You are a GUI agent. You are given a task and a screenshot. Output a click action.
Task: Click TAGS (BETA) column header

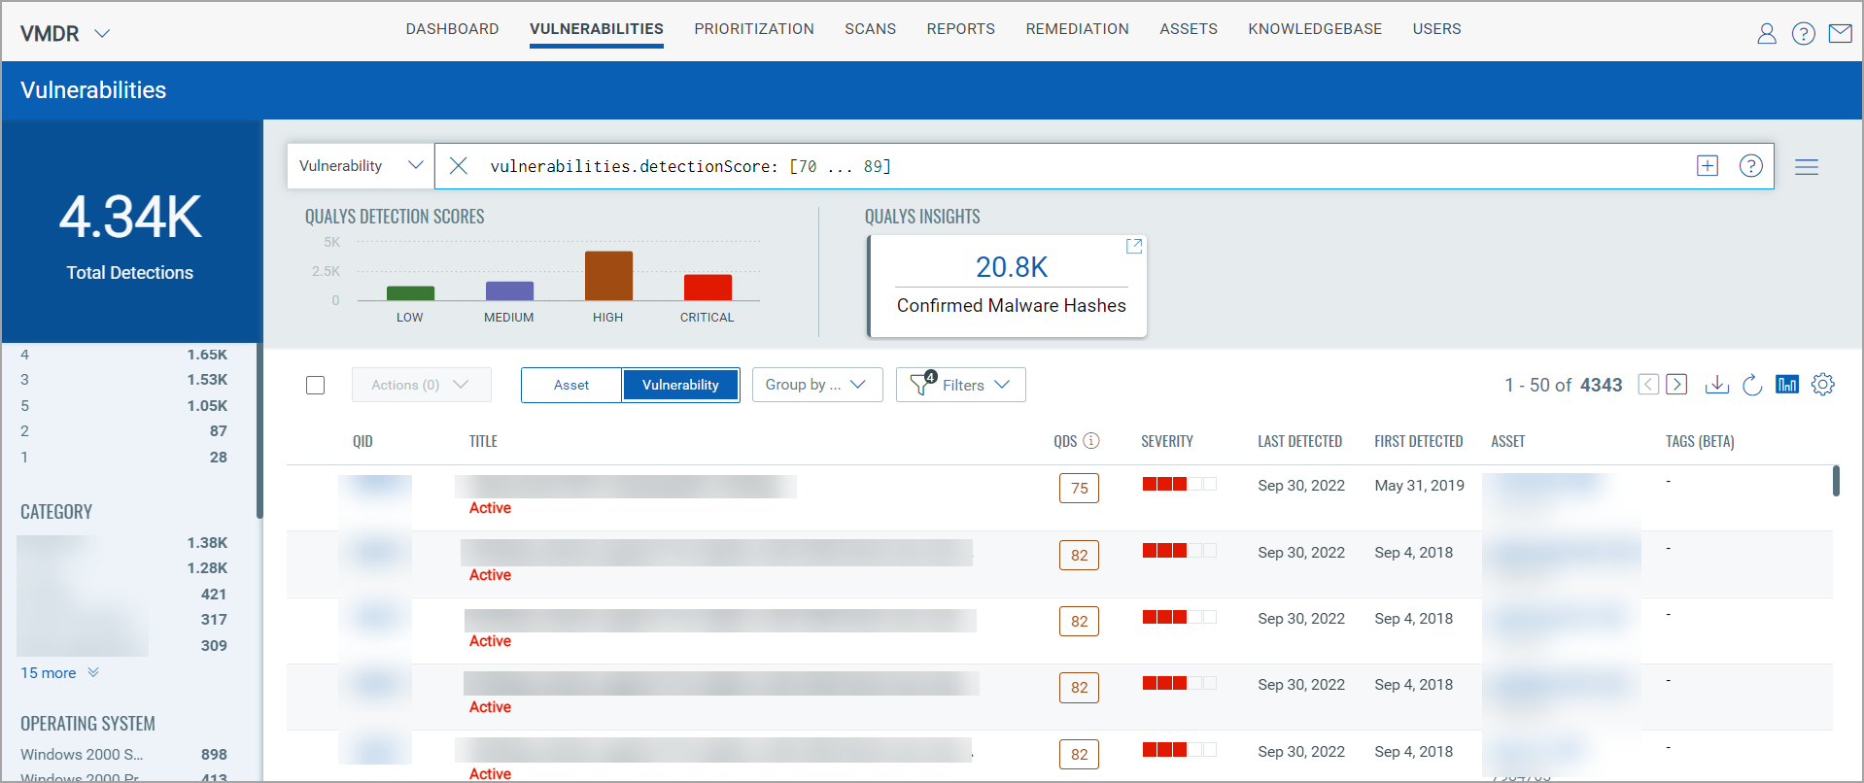[1700, 441]
